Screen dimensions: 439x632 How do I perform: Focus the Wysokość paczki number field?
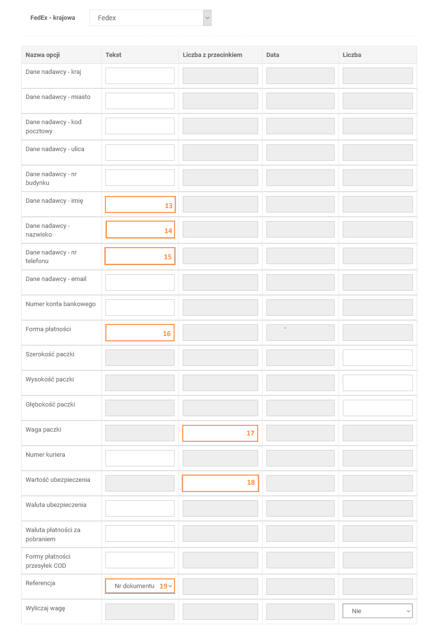377,383
